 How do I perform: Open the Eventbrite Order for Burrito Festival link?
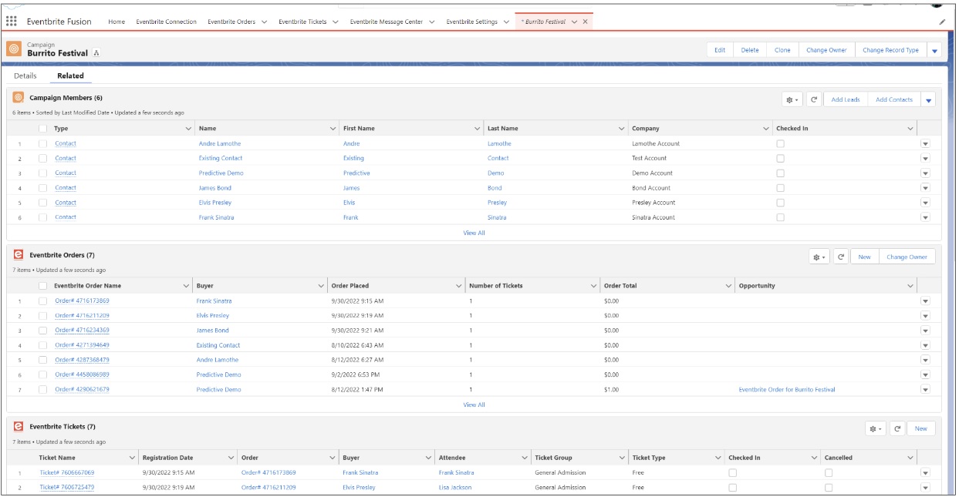click(786, 390)
